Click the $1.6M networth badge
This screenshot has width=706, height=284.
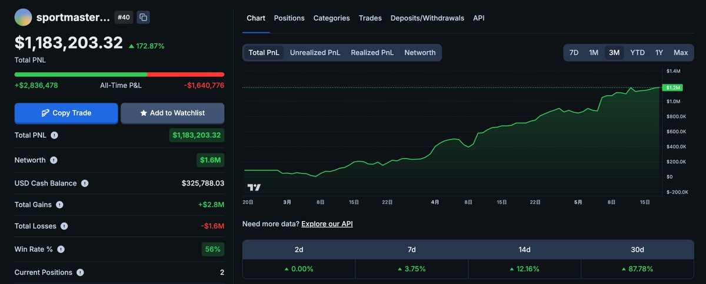[x=211, y=160]
